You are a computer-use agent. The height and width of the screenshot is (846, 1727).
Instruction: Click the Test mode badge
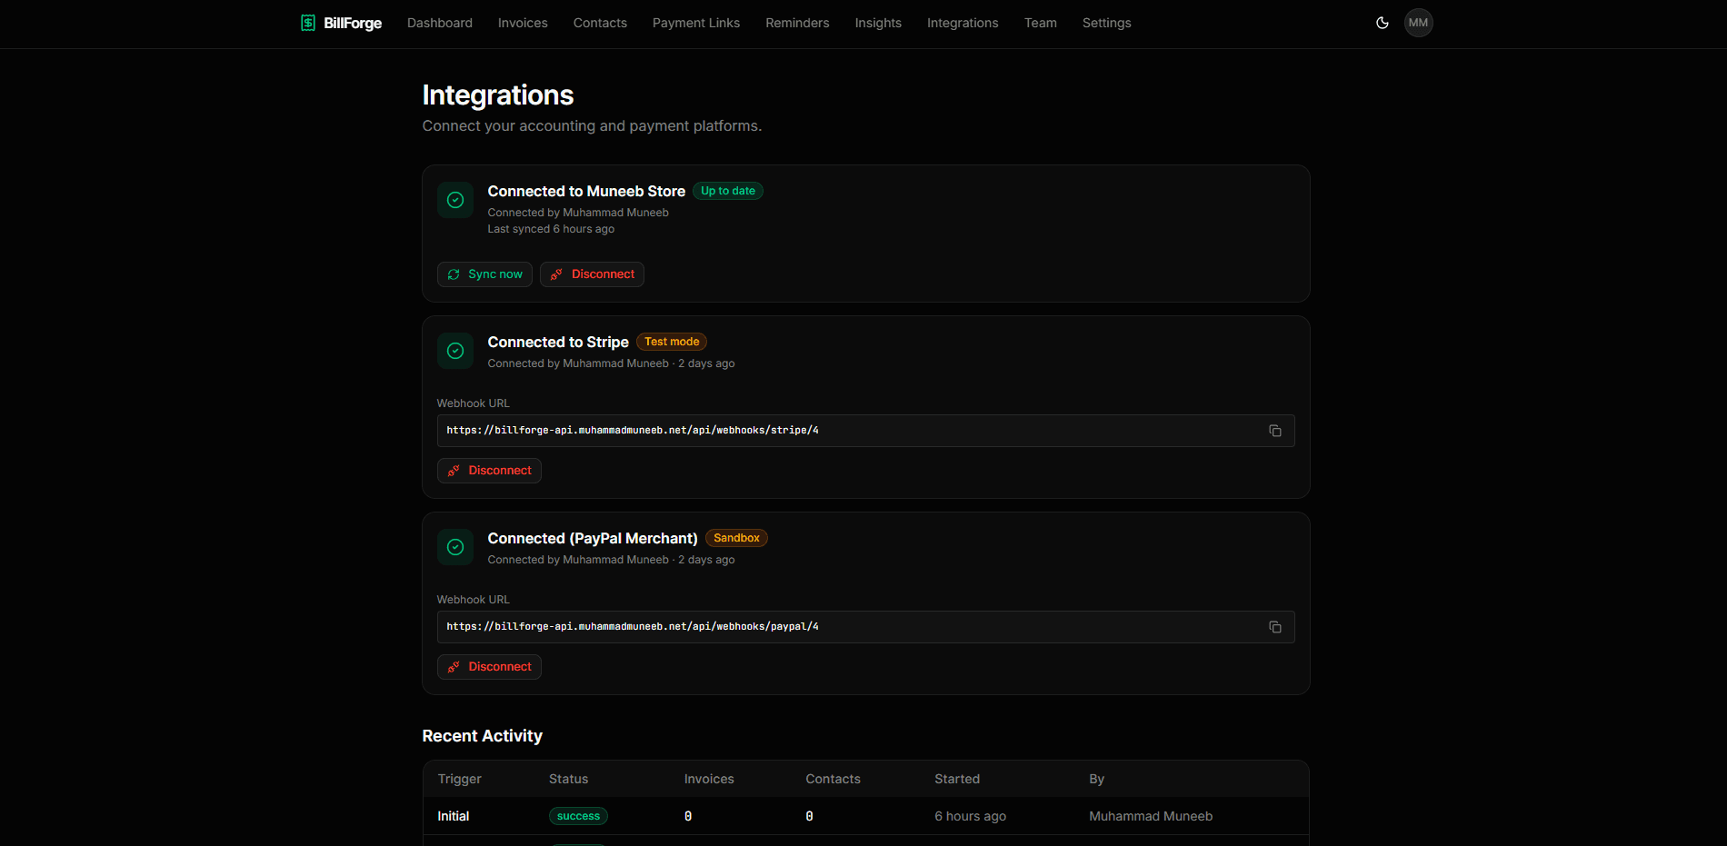672,342
